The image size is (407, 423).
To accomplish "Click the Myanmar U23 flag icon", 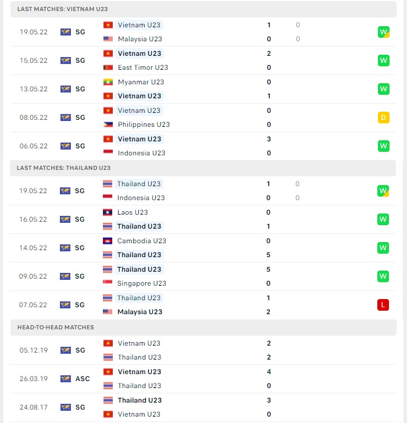I will [x=108, y=82].
